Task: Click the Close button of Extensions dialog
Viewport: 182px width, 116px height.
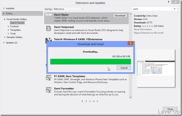Action: (170, 109)
